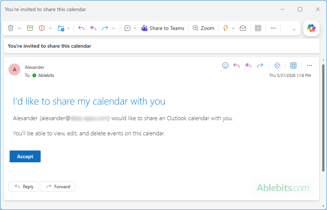Click Reply All in top toolbar
The height and width of the screenshot is (210, 327).
93,28
